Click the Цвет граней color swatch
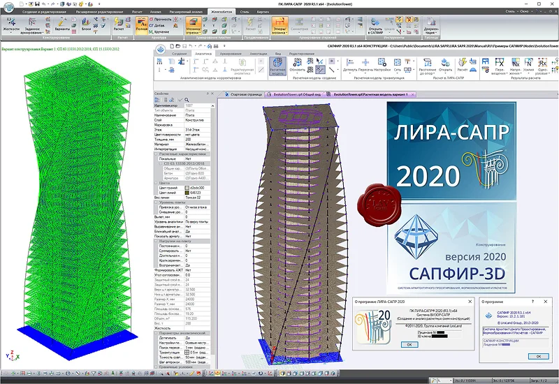 coord(187,188)
